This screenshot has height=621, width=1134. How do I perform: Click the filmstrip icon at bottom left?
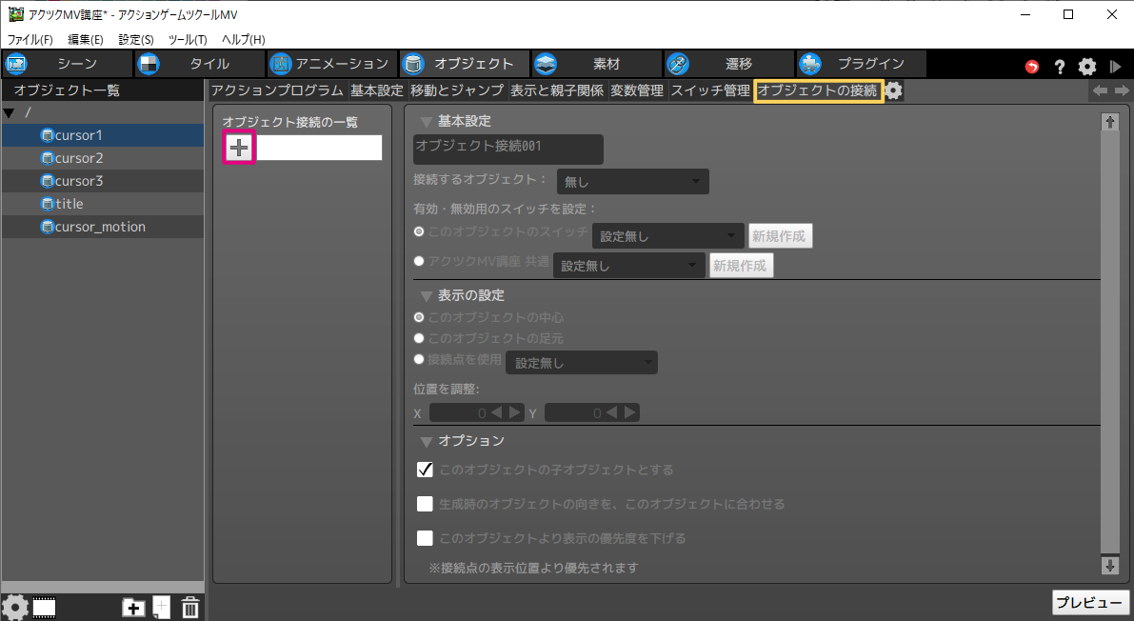(45, 607)
